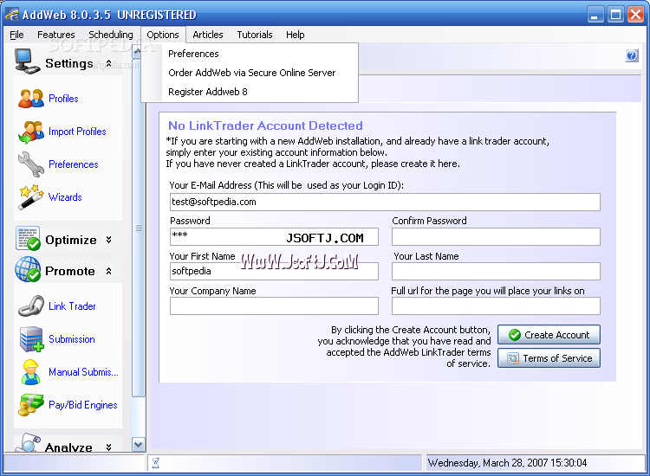
Task: Click the Analyze section header label
Action: 68,447
